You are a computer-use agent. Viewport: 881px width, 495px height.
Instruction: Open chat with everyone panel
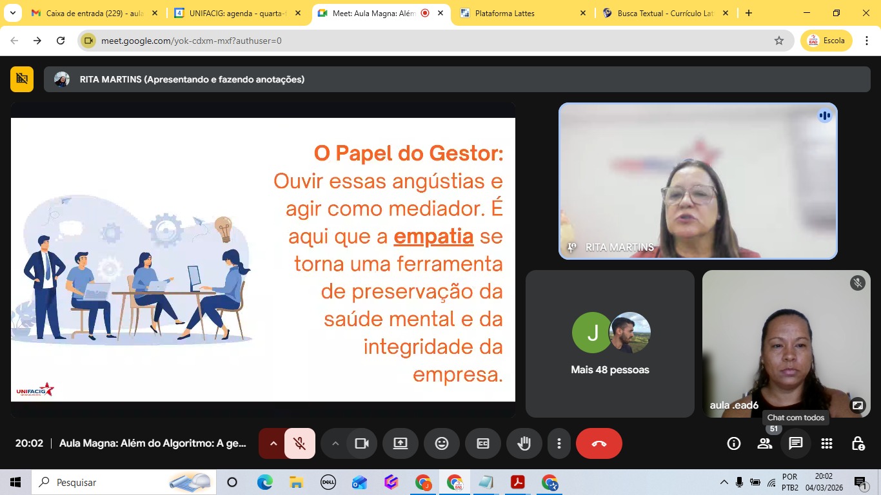click(x=795, y=443)
